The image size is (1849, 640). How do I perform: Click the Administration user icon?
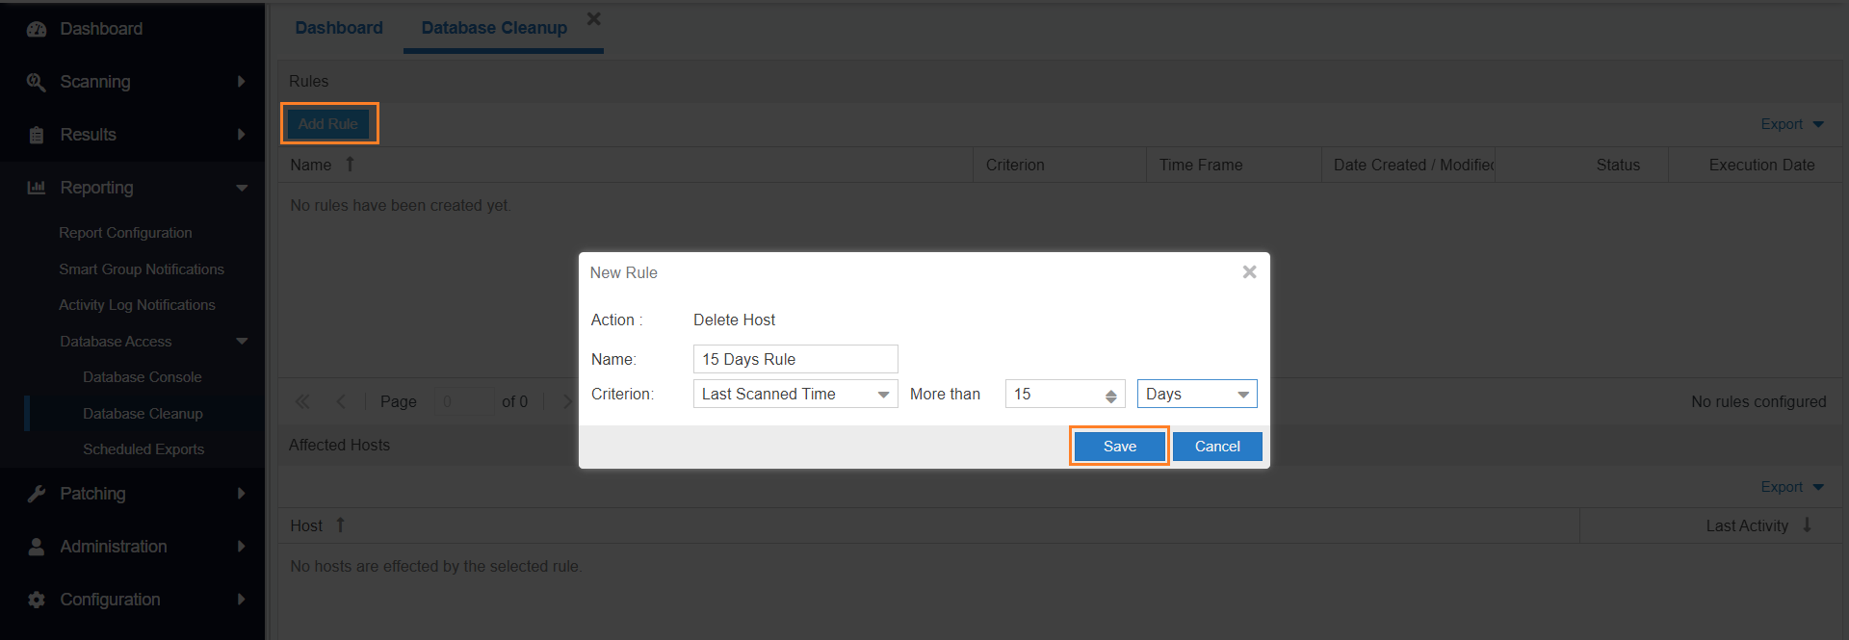(x=37, y=547)
